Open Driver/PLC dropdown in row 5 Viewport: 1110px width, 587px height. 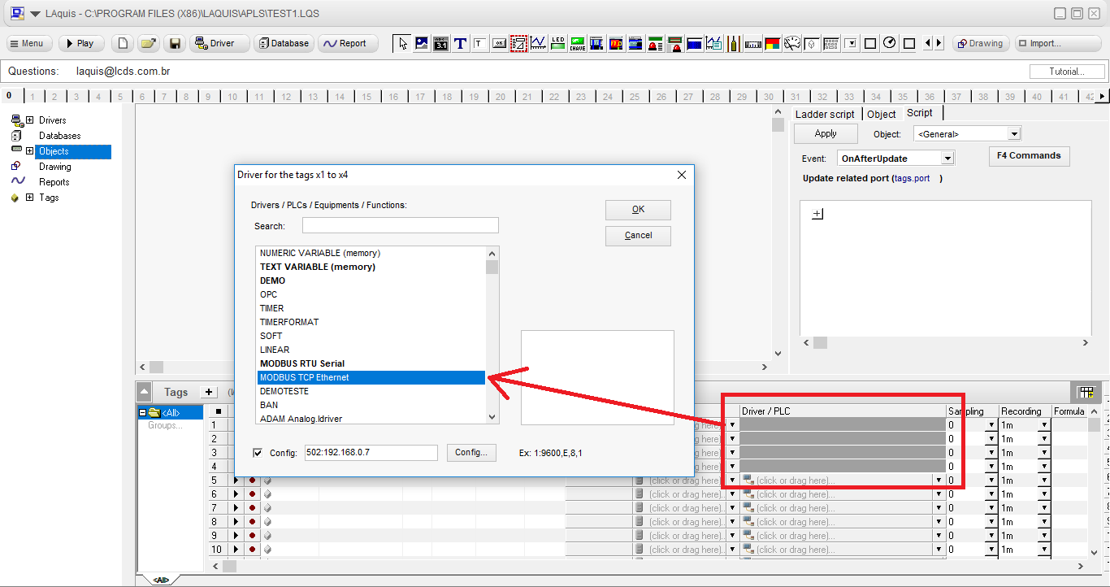(939, 480)
